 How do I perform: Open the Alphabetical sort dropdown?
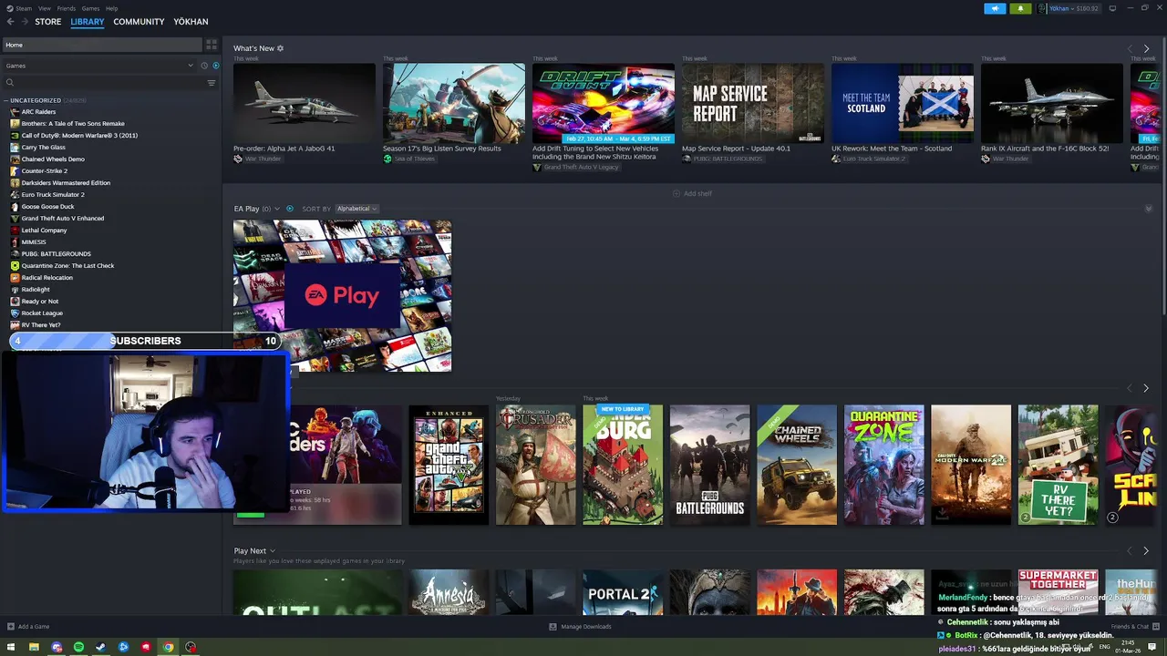356,209
